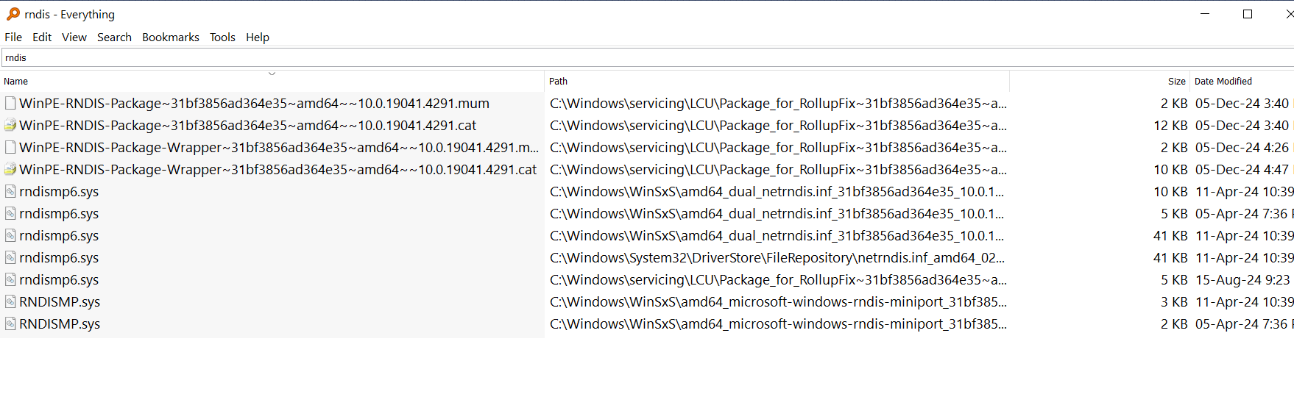
Task: Click the WinPE-RNDIS-Package-Wrapper .cat certificate icon
Action: pyautogui.click(x=10, y=170)
